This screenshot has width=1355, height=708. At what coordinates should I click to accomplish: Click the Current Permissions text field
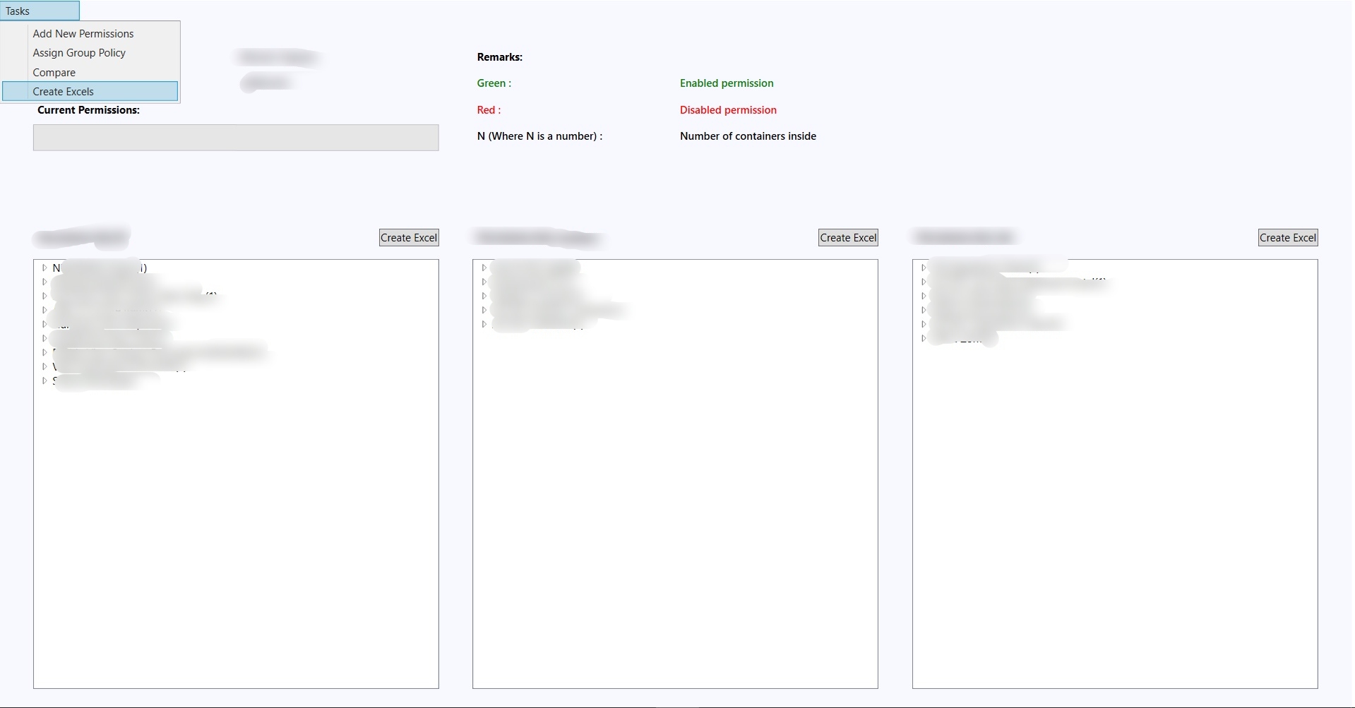(x=235, y=138)
